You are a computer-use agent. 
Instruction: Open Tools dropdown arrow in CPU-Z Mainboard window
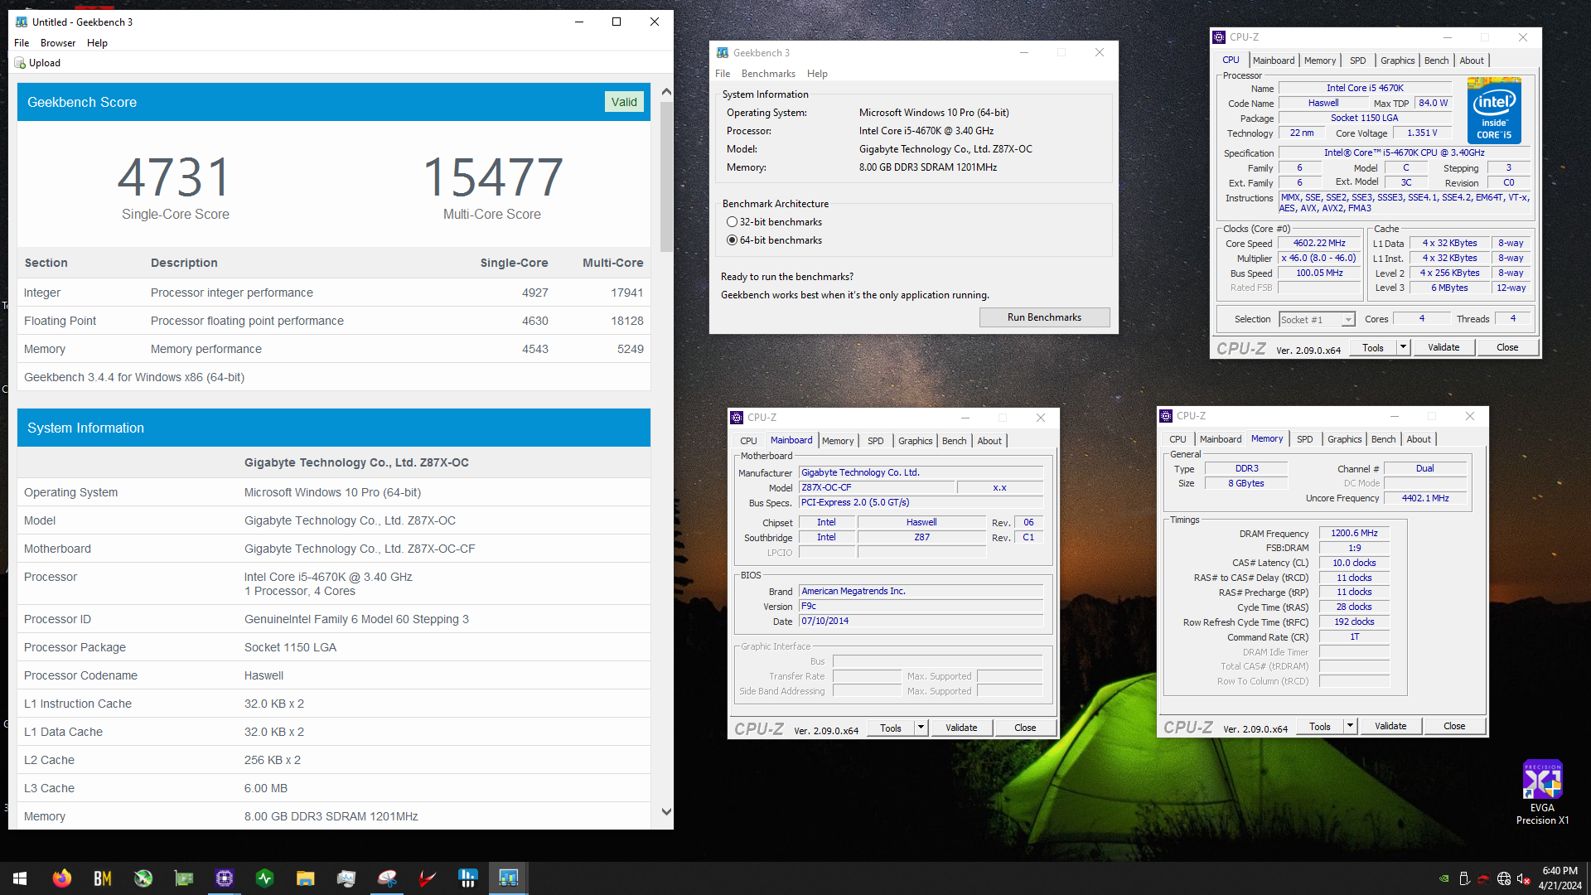[x=921, y=728]
